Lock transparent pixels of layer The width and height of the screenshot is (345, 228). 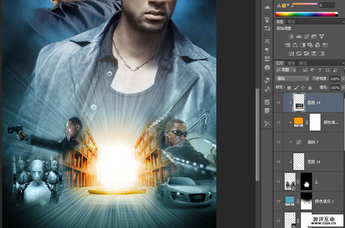click(x=289, y=88)
